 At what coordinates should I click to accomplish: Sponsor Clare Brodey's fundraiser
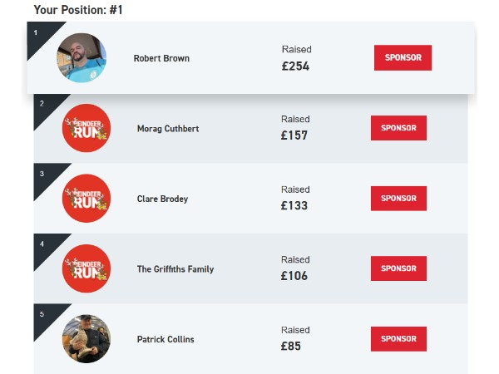pyautogui.click(x=398, y=199)
